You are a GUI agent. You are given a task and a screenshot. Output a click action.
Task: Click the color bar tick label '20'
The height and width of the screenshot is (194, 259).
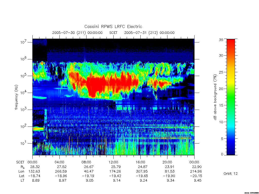tap(221, 89)
